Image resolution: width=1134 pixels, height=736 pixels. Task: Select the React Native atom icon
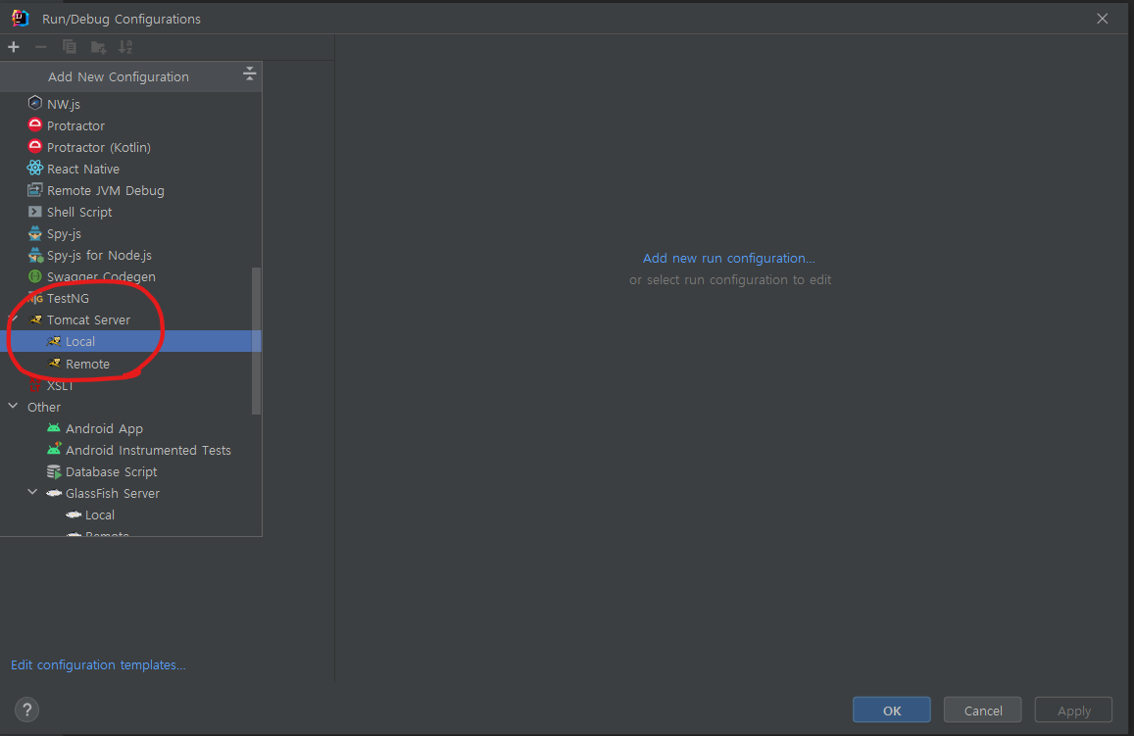point(34,169)
